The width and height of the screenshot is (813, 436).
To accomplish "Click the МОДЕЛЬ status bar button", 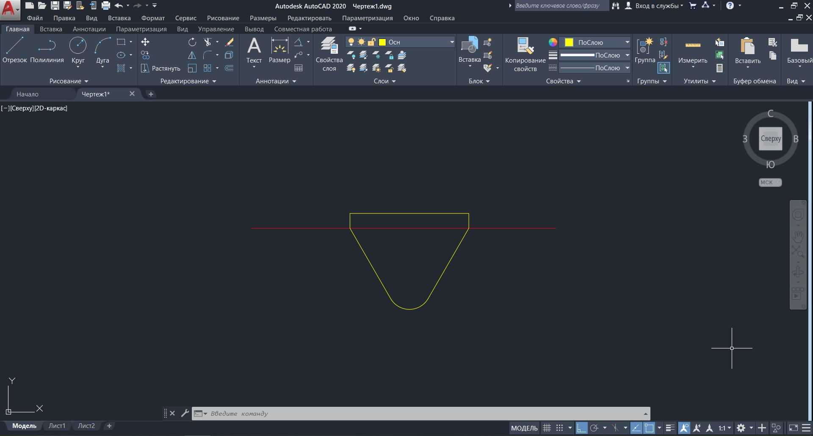I will [524, 428].
